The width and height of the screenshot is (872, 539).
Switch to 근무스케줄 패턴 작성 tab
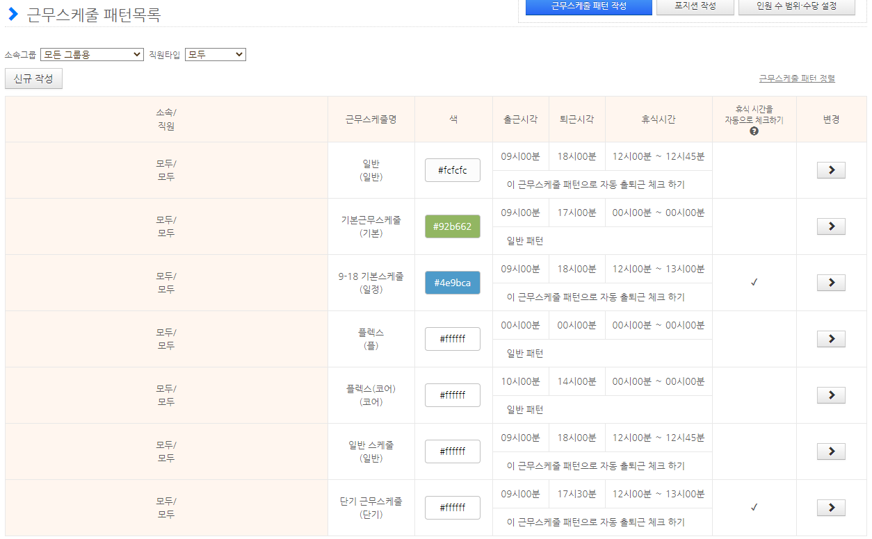click(588, 6)
